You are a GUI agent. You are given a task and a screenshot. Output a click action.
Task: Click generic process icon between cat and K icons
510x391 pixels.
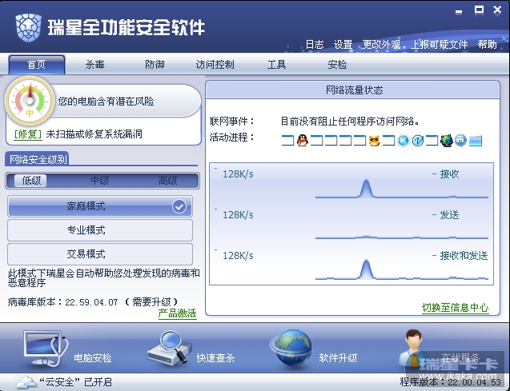pos(388,141)
